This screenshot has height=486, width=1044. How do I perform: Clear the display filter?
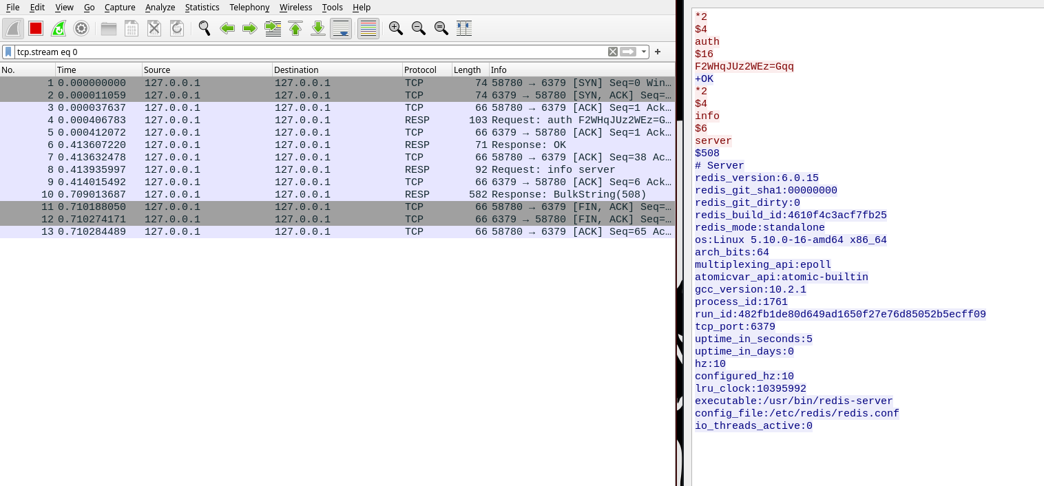tap(612, 52)
